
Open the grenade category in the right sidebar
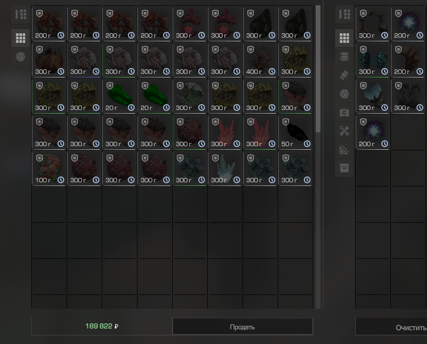tap(344, 75)
